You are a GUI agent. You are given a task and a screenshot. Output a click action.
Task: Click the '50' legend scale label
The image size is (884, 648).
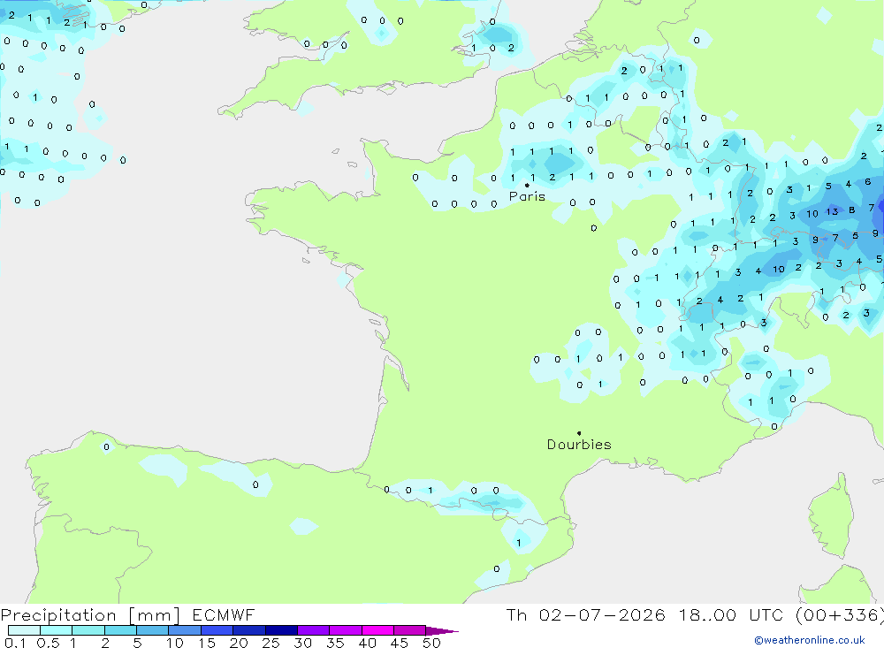(432, 643)
